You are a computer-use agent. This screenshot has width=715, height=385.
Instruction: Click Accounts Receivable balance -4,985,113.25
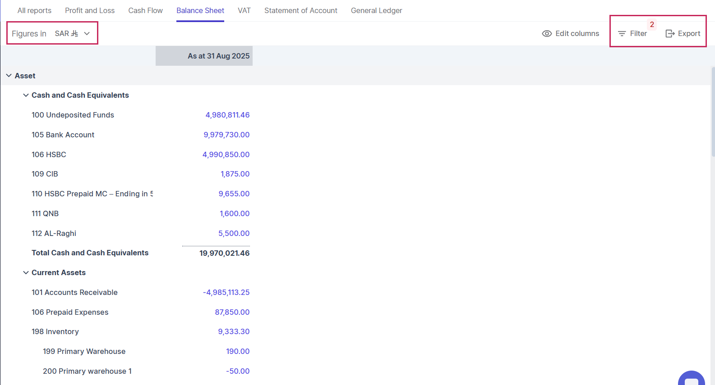[x=226, y=293]
